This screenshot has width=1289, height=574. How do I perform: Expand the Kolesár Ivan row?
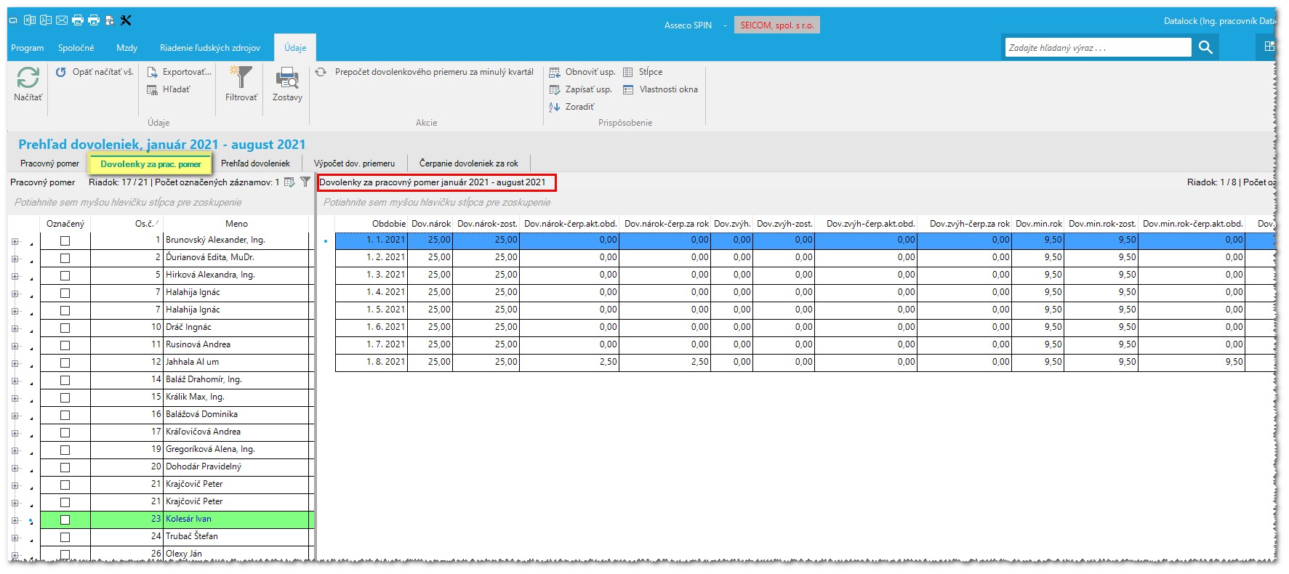click(x=15, y=520)
